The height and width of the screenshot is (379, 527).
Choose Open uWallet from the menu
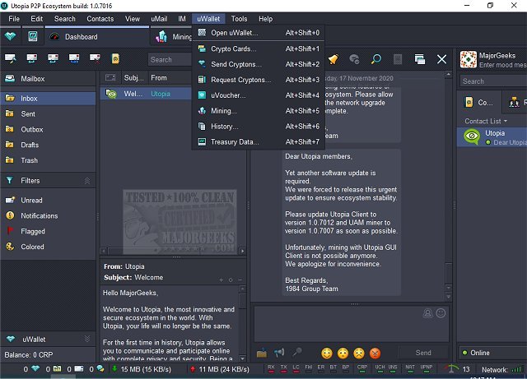tap(258, 33)
